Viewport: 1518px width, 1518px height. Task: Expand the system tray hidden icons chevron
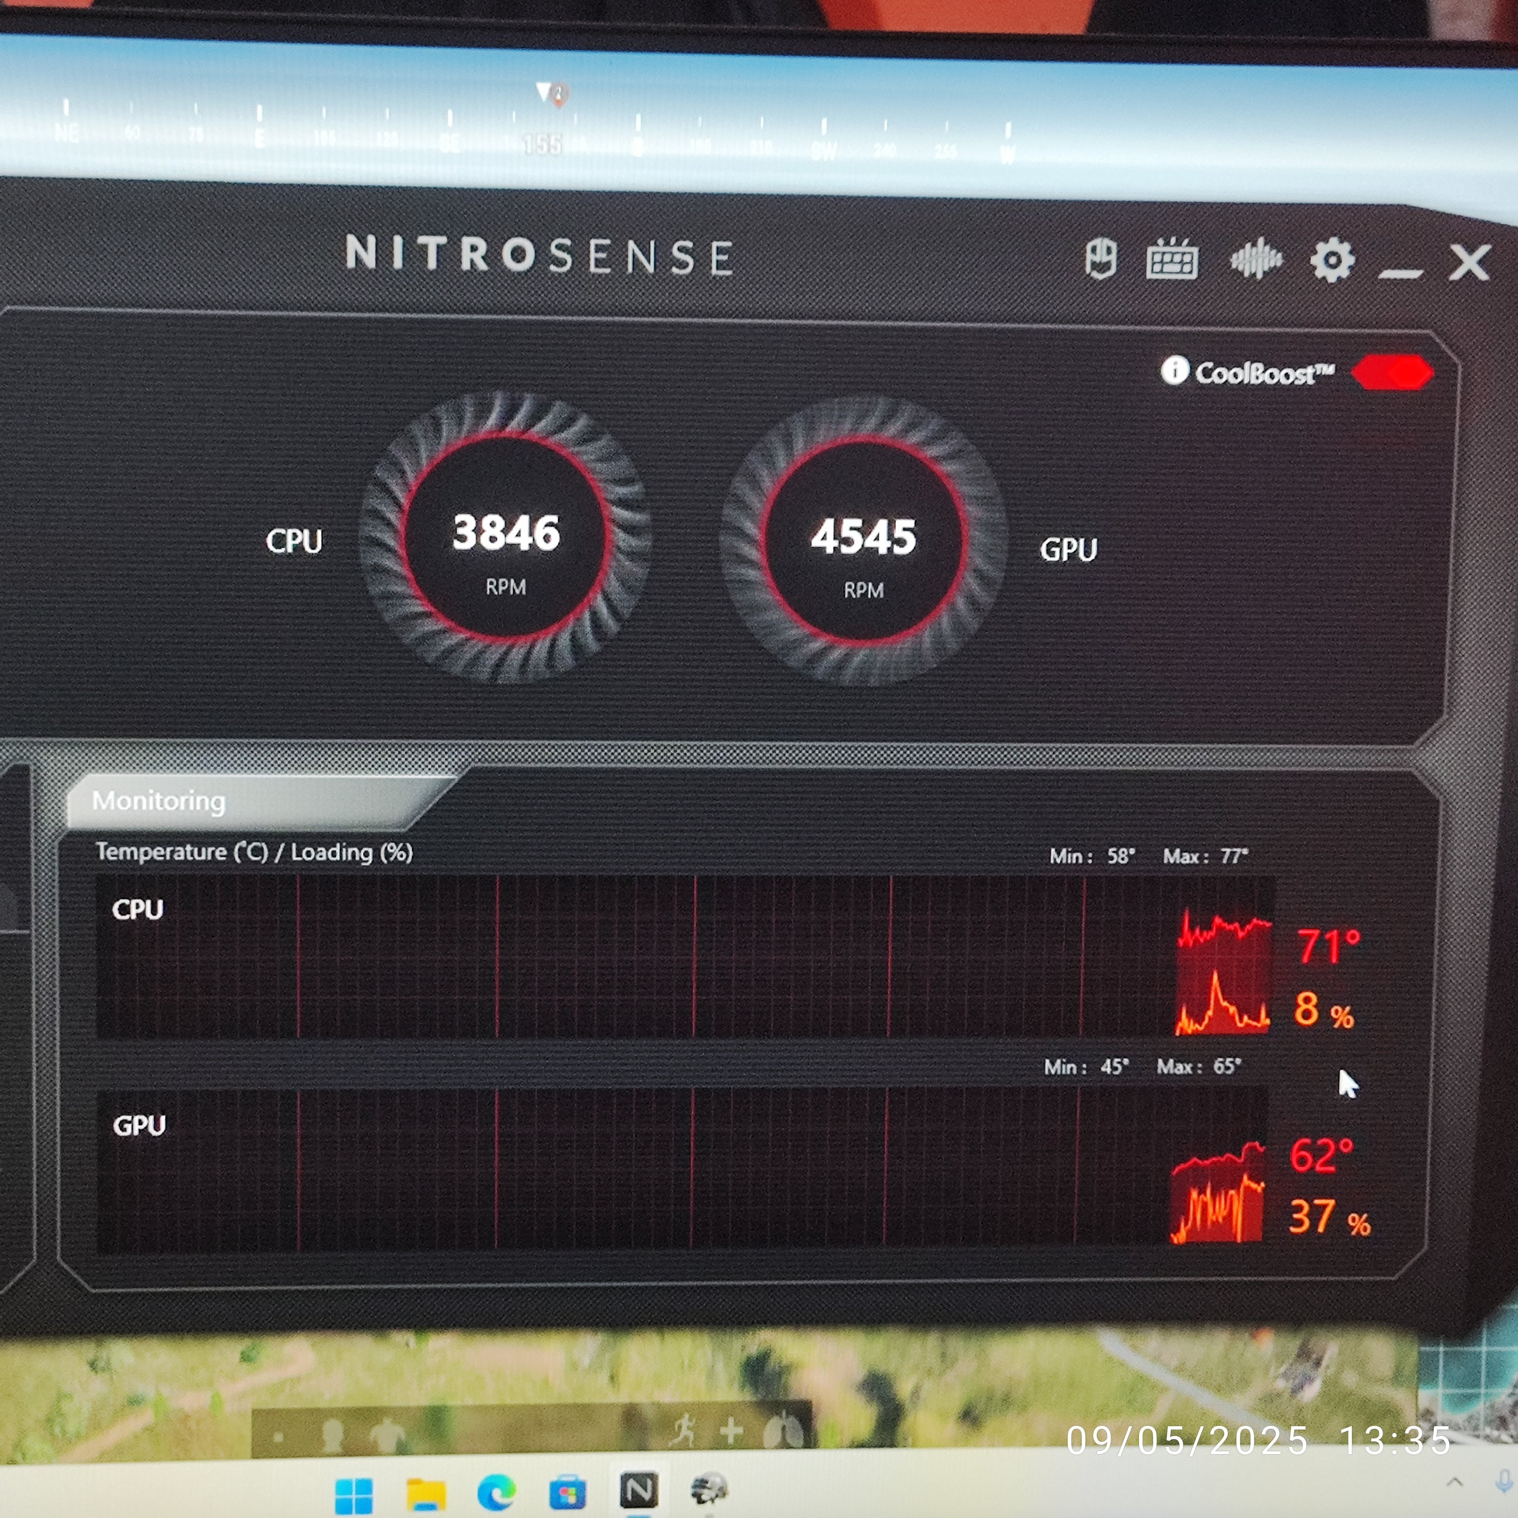pyautogui.click(x=1454, y=1482)
